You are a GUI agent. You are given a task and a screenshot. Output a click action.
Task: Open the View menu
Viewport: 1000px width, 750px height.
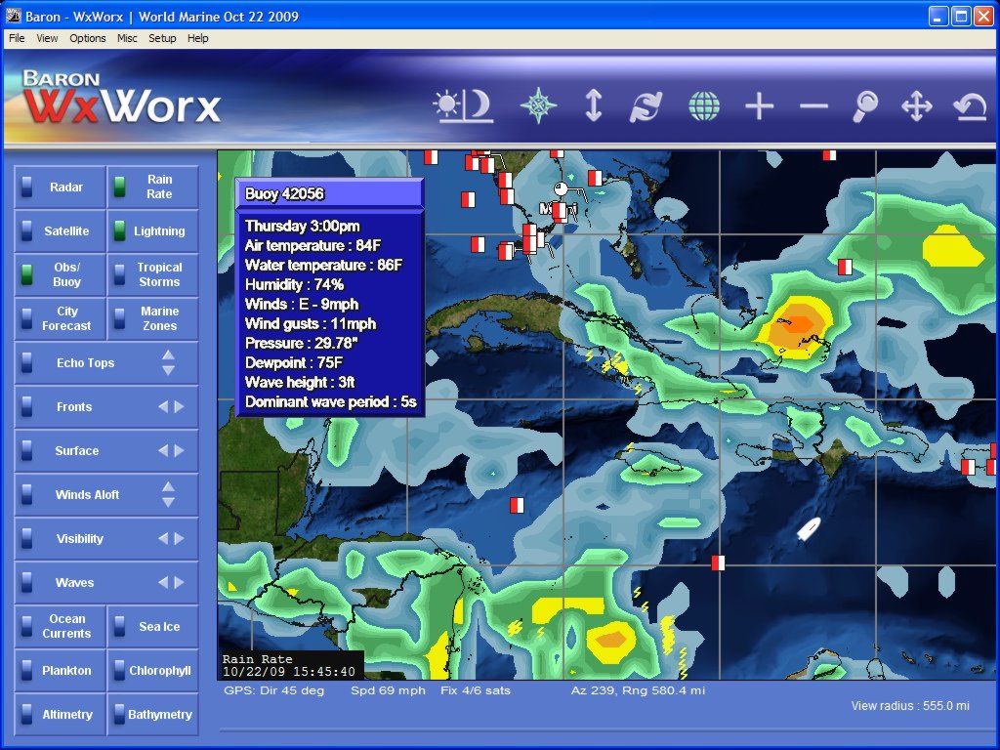pyautogui.click(x=47, y=38)
